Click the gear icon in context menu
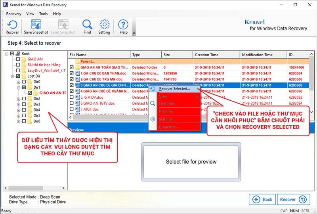Screen dimensions: 317x214 coord(153,119)
